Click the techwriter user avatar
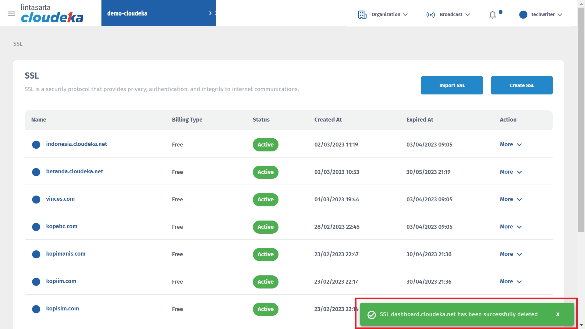The width and height of the screenshot is (585, 329). coord(523,15)
